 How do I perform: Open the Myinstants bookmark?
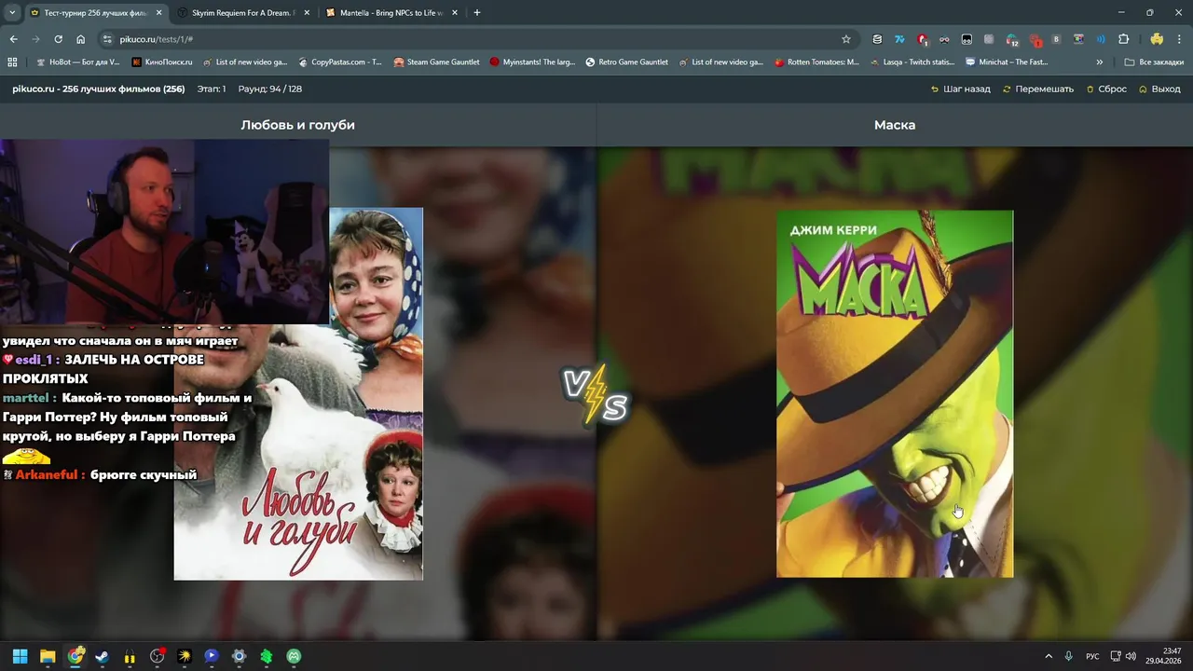coord(533,62)
